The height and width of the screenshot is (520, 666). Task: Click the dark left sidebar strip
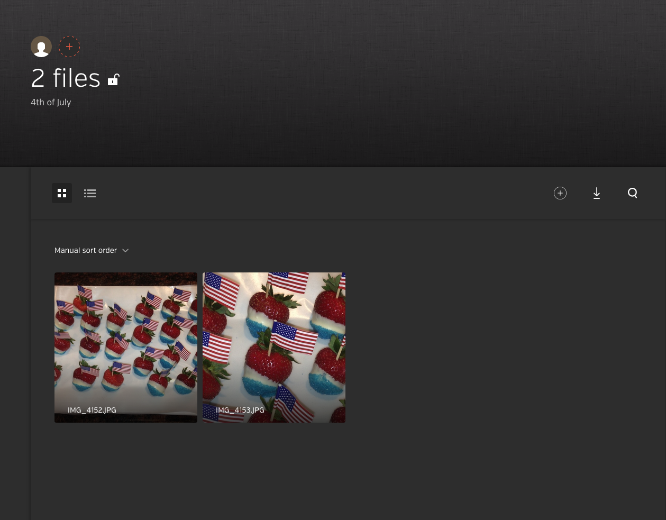(x=15, y=344)
